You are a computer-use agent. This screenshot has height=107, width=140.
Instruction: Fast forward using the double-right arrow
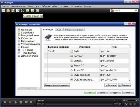click(x=31, y=102)
